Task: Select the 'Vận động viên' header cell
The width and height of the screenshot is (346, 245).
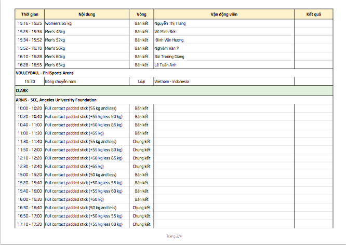Action: [x=223, y=14]
